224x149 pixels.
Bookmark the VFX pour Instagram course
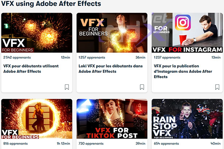click(x=217, y=87)
